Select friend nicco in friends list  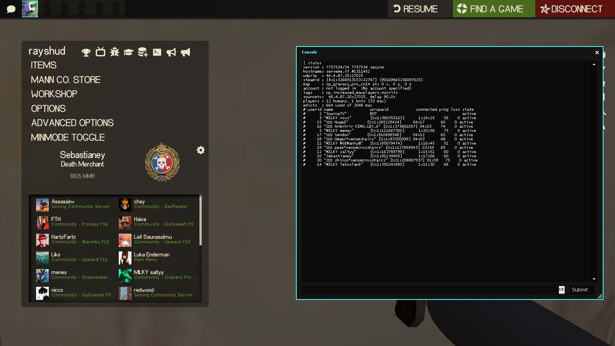point(73,293)
